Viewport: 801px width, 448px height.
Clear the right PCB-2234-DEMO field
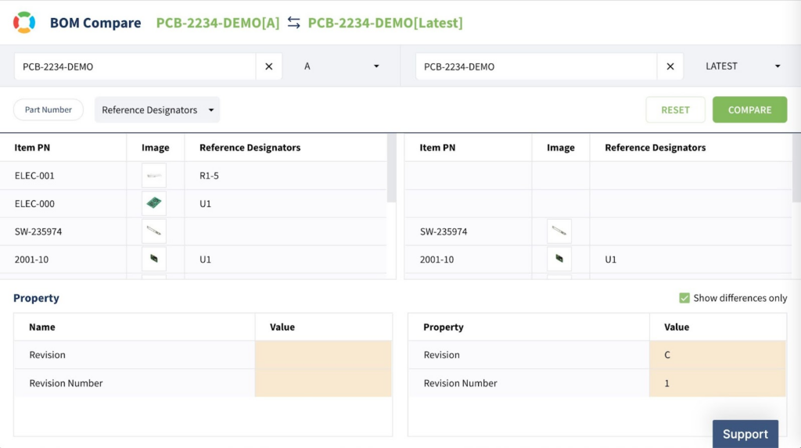[670, 66]
